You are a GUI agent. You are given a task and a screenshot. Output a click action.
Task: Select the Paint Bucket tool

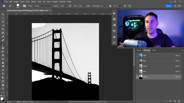tap(3, 59)
